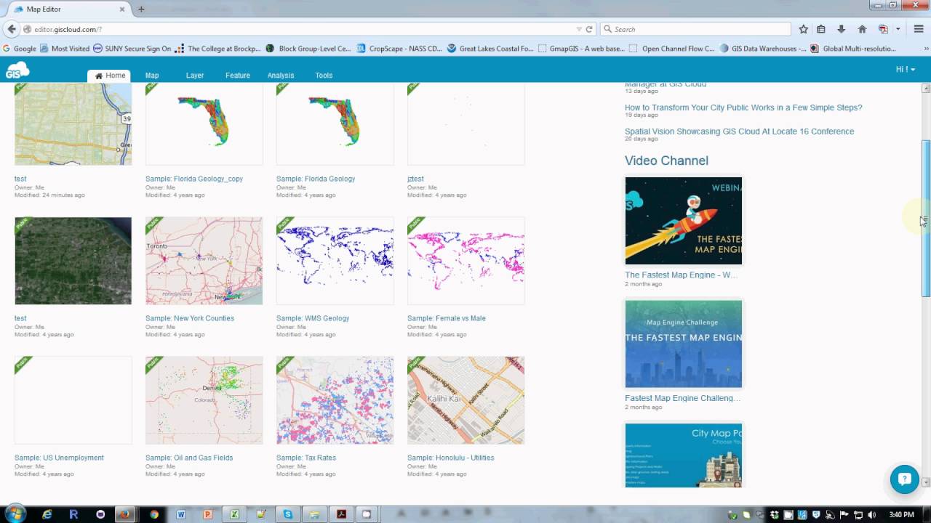Image resolution: width=931 pixels, height=523 pixels.
Task: Open Sample: New York Counties link
Action: click(190, 318)
